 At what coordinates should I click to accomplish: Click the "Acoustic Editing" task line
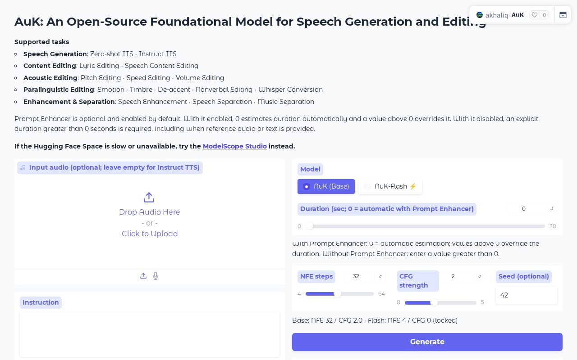(x=124, y=78)
